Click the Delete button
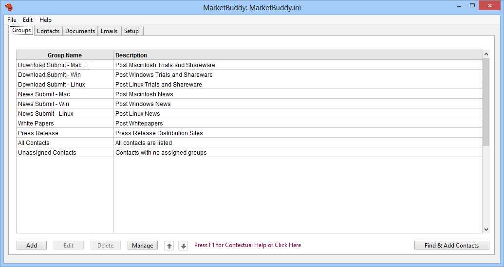 106,246
